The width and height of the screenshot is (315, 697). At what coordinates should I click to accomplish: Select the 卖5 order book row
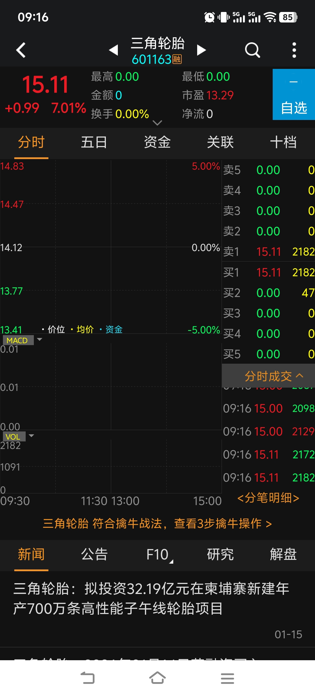(269, 170)
